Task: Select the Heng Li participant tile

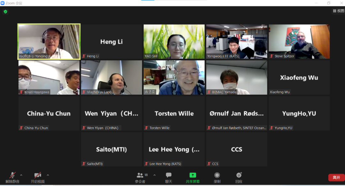Action: click(111, 41)
